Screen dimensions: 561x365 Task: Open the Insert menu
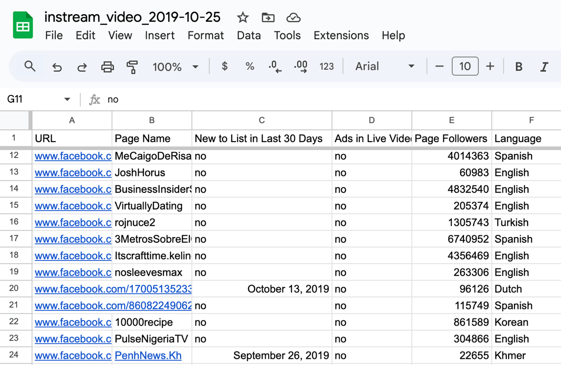[x=160, y=36]
